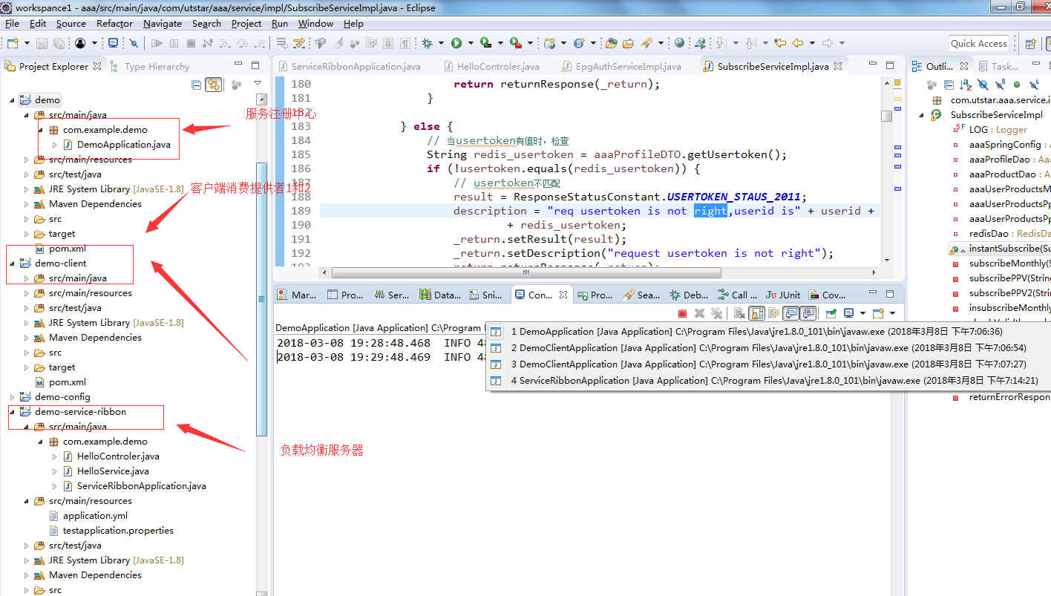Click Hide Non-Public Members green dot icon
Viewport: 1051px width, 596px height.
pyautogui.click(x=1017, y=85)
